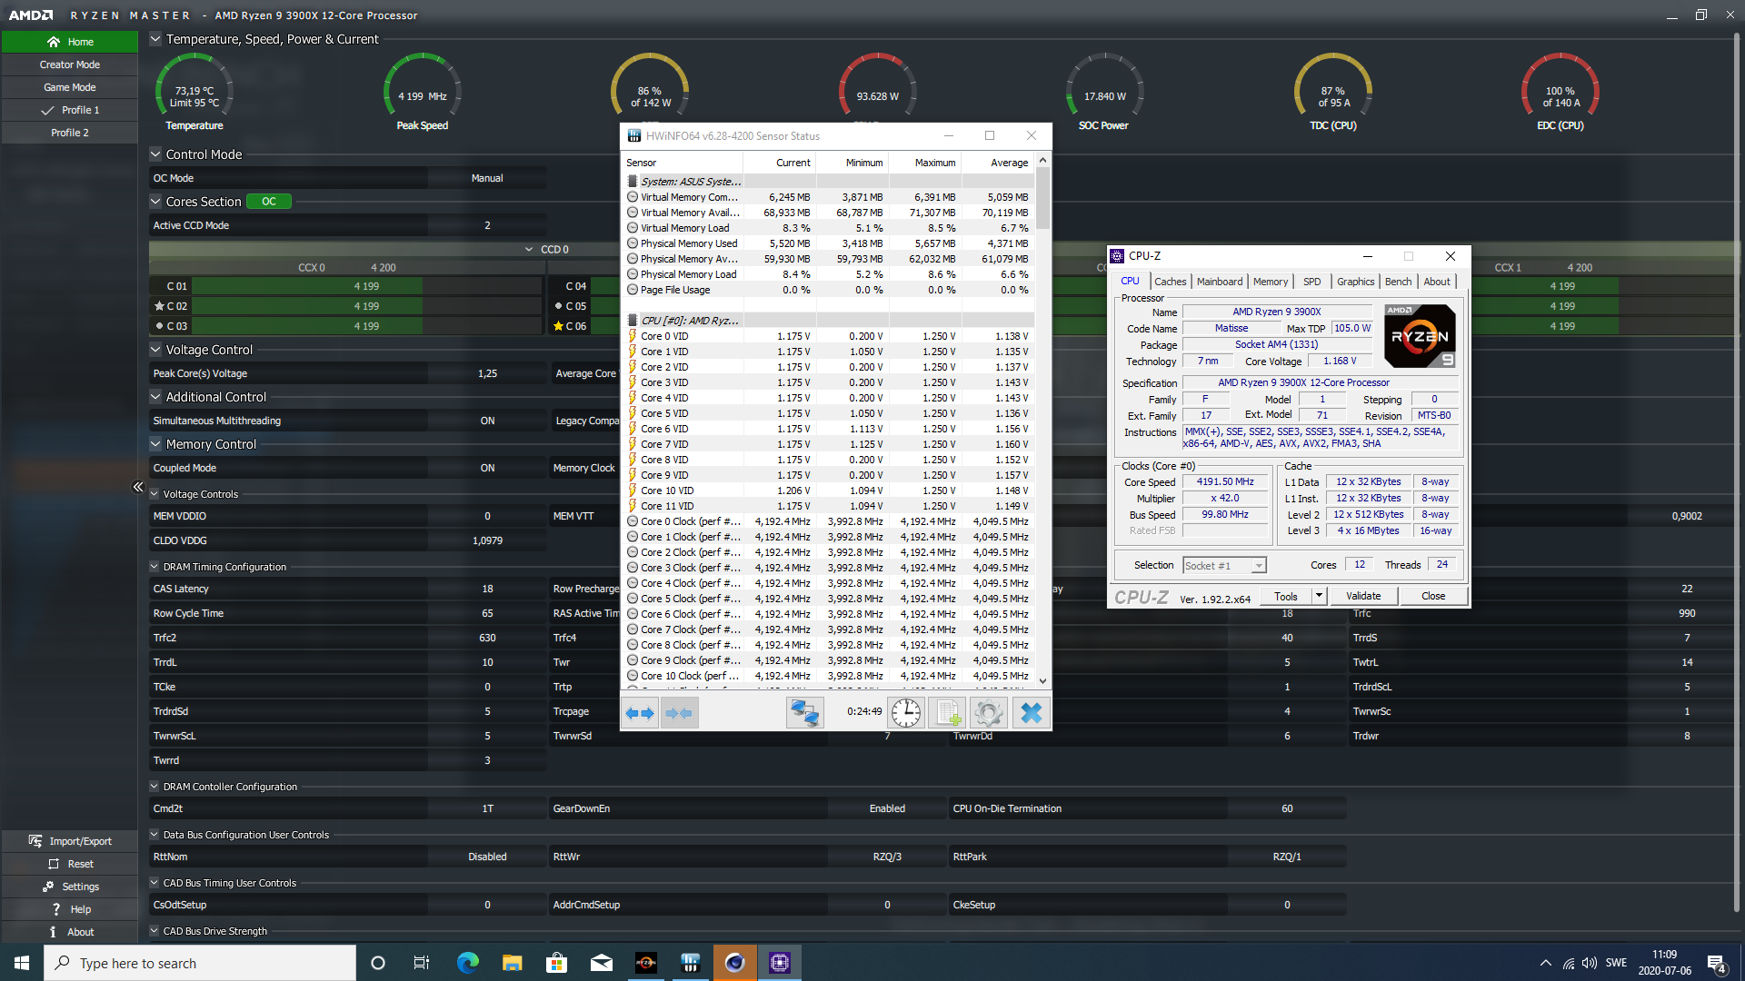The height and width of the screenshot is (981, 1745).
Task: Collapse the Additional Control section
Action: [x=155, y=397]
